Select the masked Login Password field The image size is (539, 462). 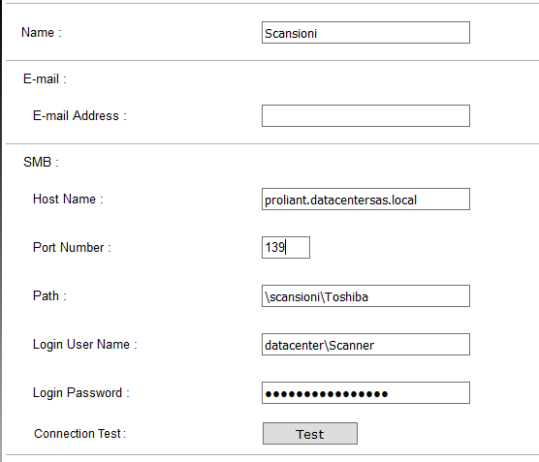pos(365,392)
